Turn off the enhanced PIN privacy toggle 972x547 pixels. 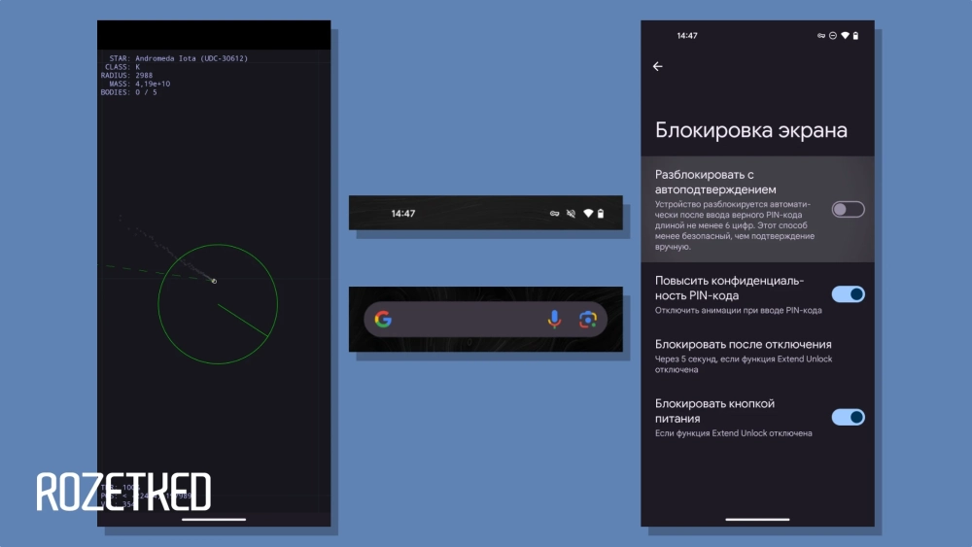848,294
